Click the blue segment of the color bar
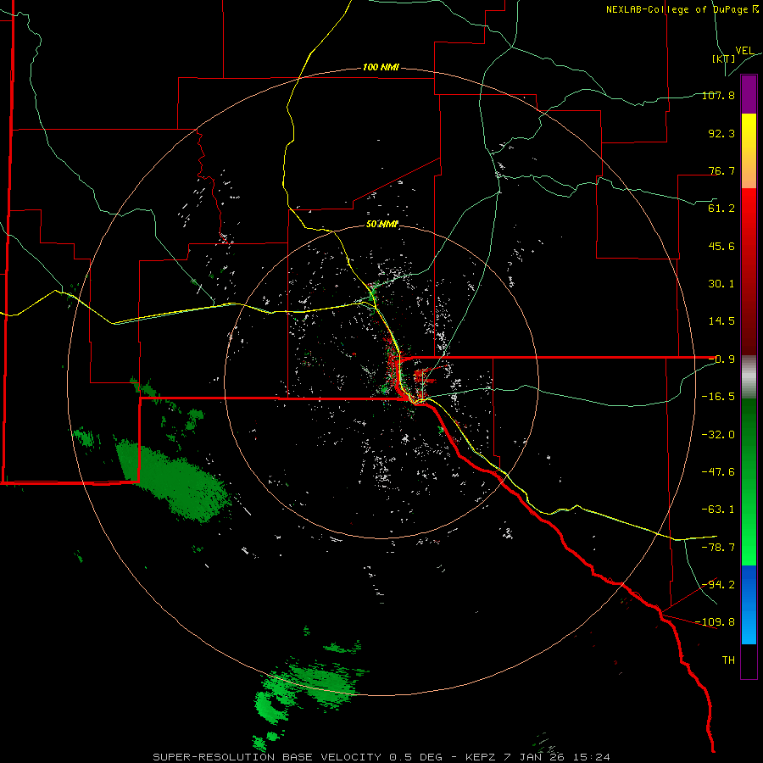Image resolution: width=763 pixels, height=763 pixels. [x=749, y=604]
